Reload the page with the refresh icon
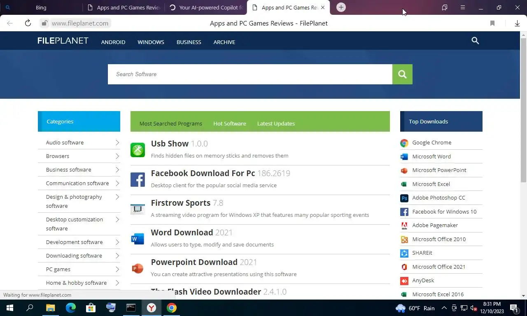The height and width of the screenshot is (316, 527). pyautogui.click(x=28, y=23)
